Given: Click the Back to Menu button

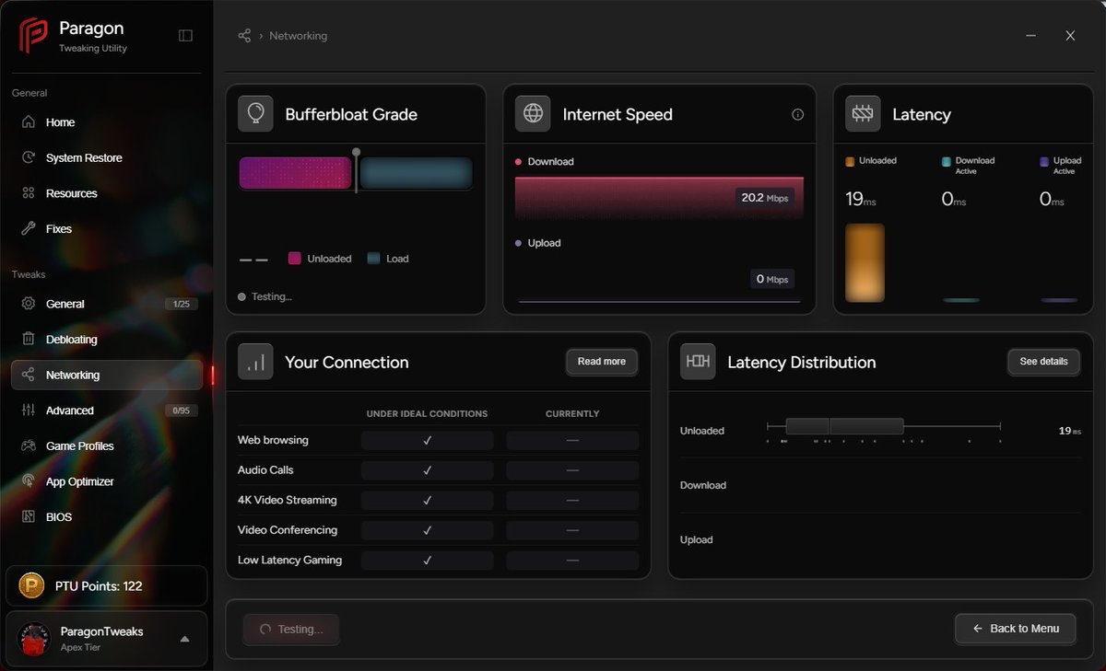Looking at the screenshot, I should tap(1015, 629).
